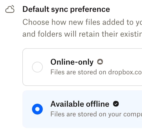This screenshot has height=132, width=142.
Task: Click the word 'retain' in the description
Action: tap(89, 34)
